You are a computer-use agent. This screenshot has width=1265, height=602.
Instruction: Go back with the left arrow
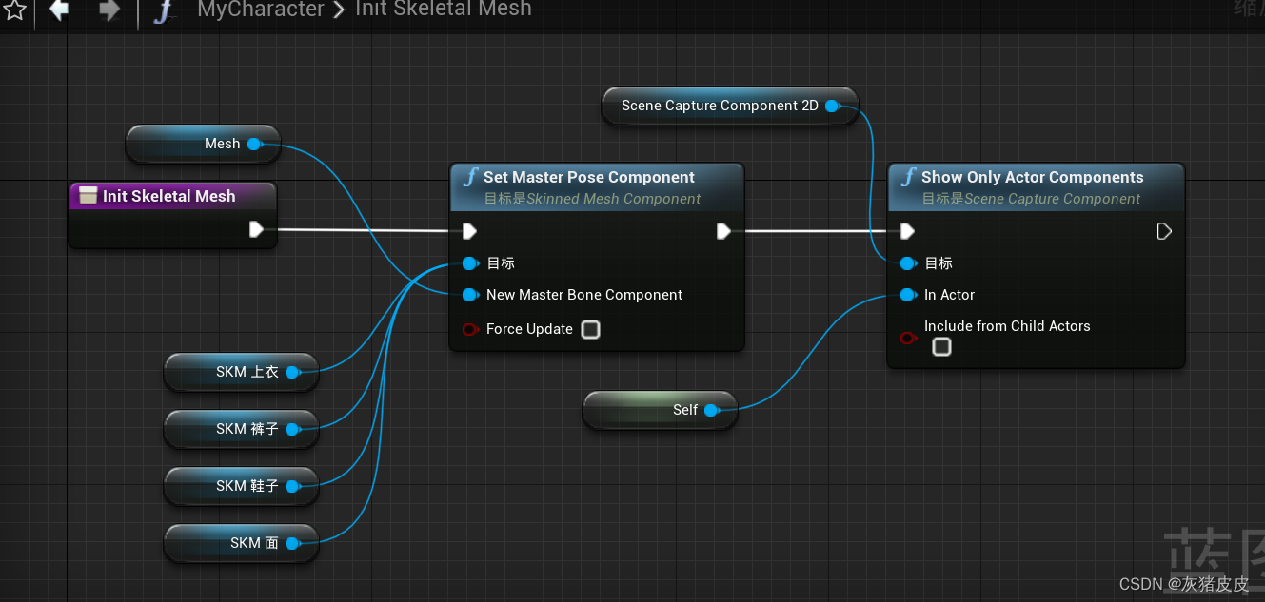click(59, 10)
